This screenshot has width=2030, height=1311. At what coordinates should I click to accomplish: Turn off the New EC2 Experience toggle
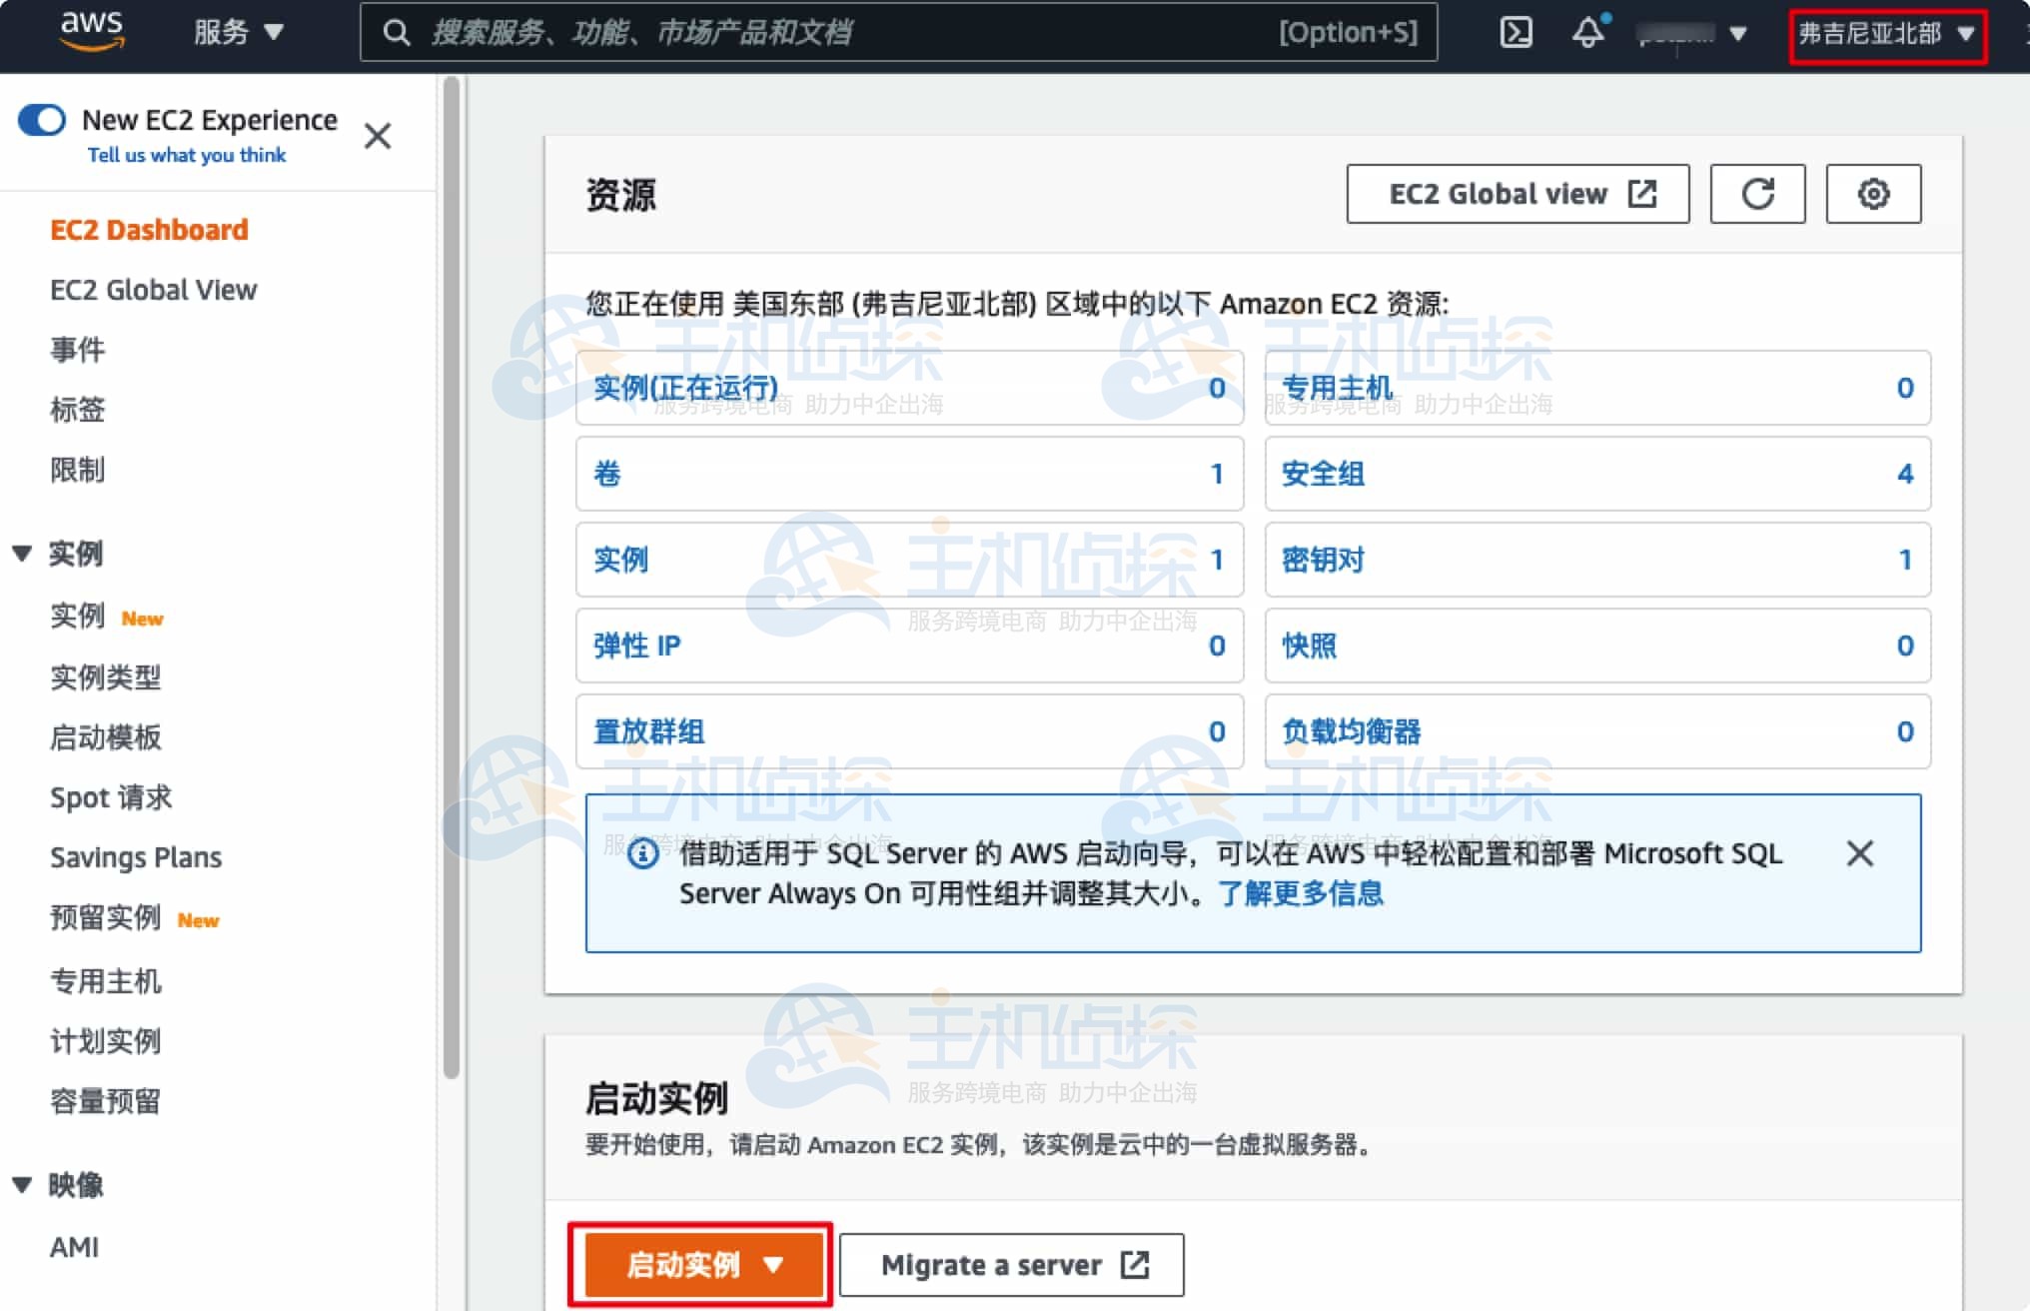click(41, 119)
